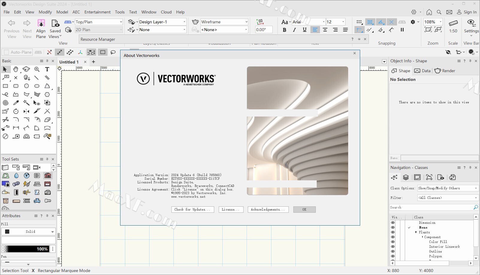Open Saved Views tab in Navigation palette
The image size is (480, 275).
tap(441, 177)
